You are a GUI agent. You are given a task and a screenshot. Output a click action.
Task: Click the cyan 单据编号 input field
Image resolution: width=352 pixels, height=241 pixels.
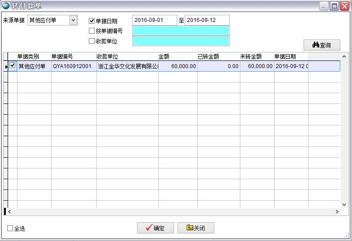coord(181,31)
